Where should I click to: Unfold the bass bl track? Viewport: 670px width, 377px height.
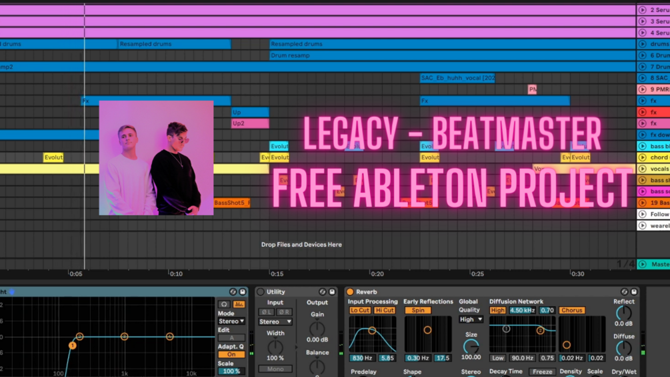[642, 146]
